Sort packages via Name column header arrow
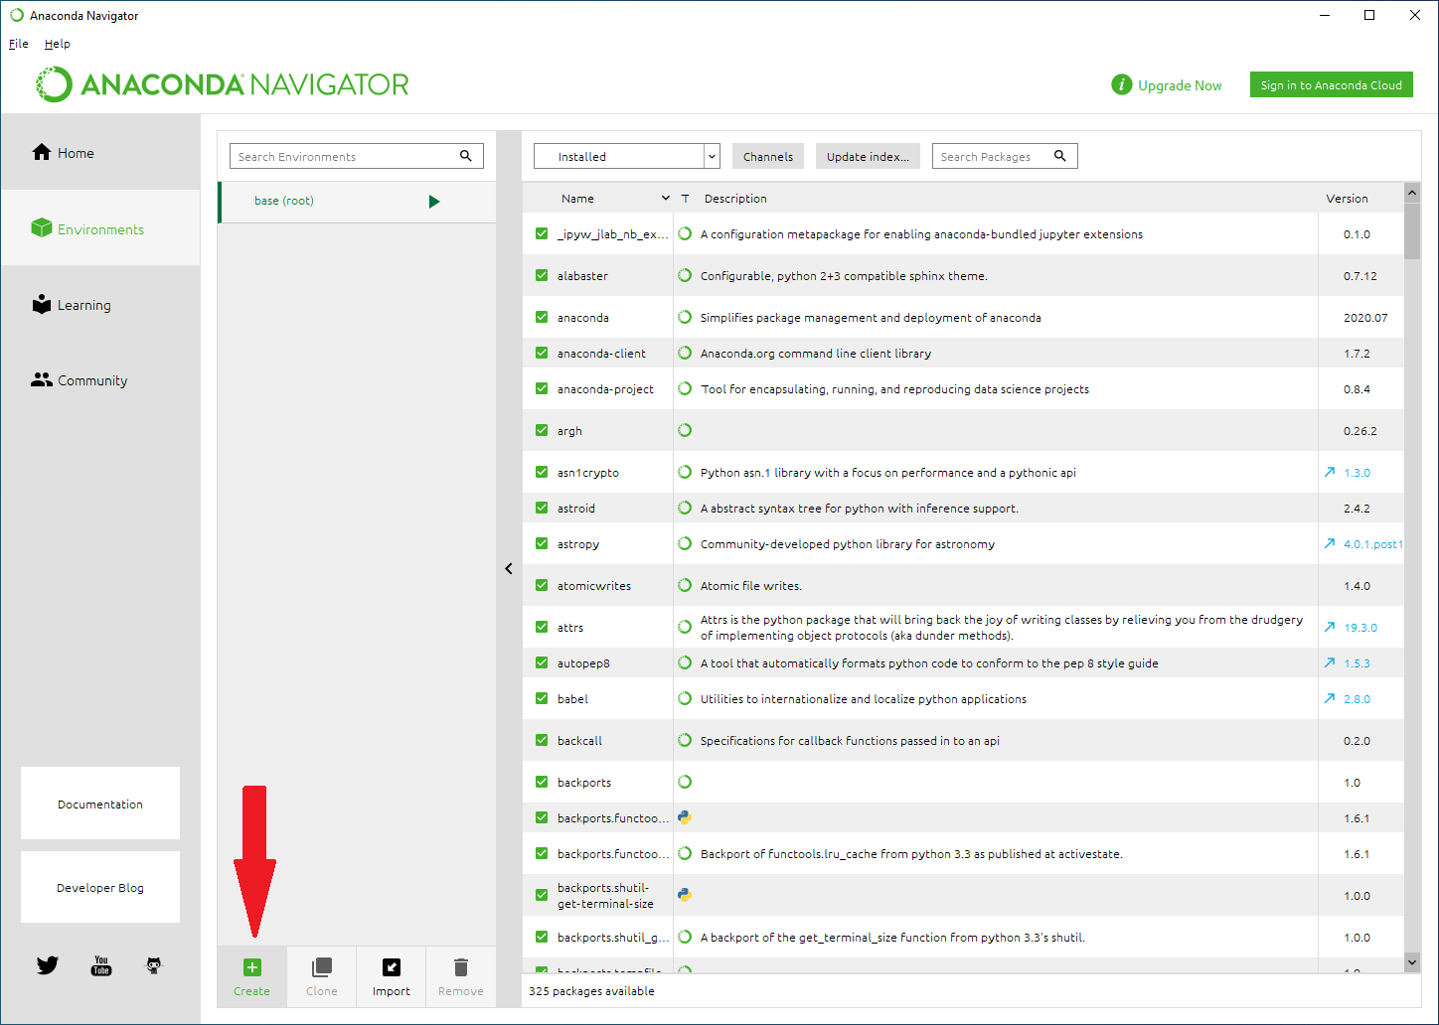The height and width of the screenshot is (1025, 1439). (x=666, y=199)
